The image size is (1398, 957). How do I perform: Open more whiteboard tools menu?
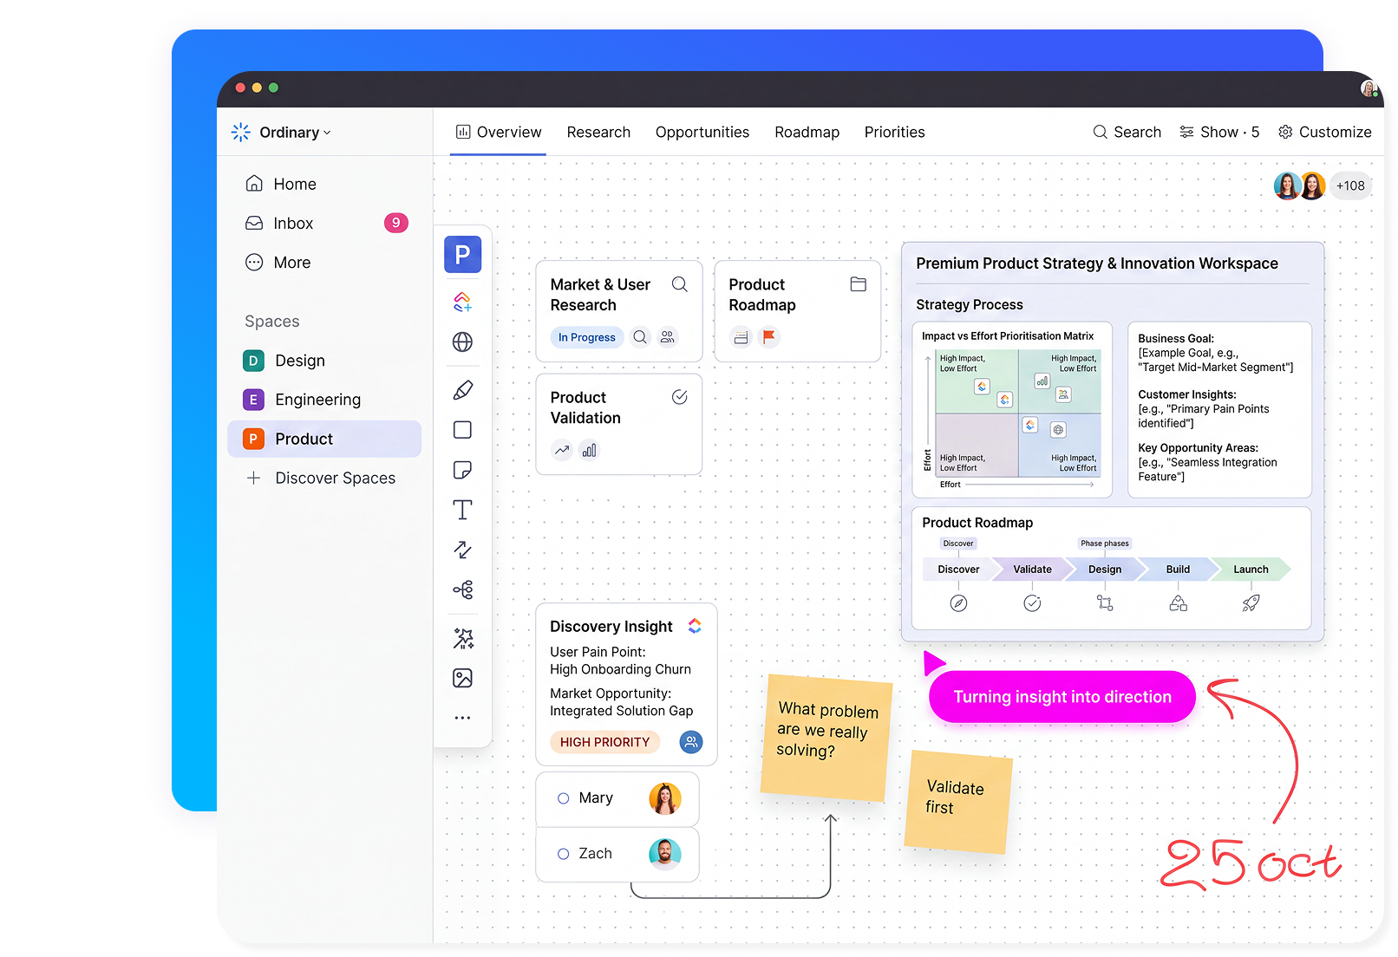pyautogui.click(x=463, y=718)
